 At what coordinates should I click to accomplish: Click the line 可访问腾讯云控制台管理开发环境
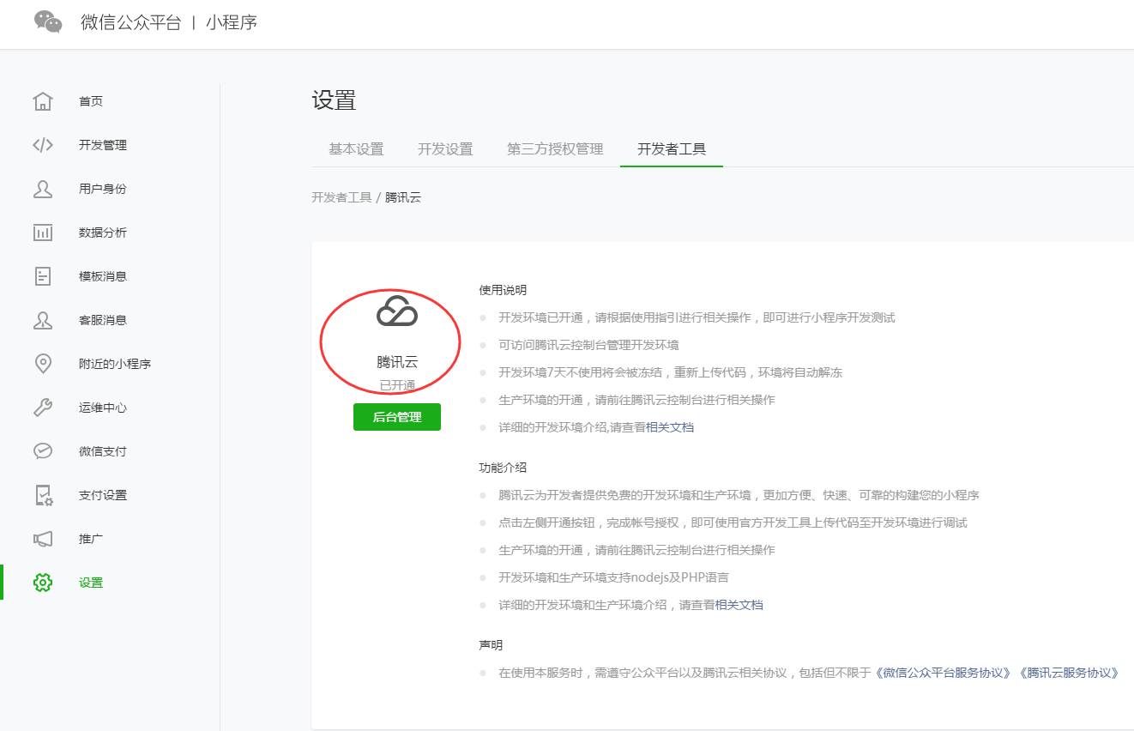588,345
